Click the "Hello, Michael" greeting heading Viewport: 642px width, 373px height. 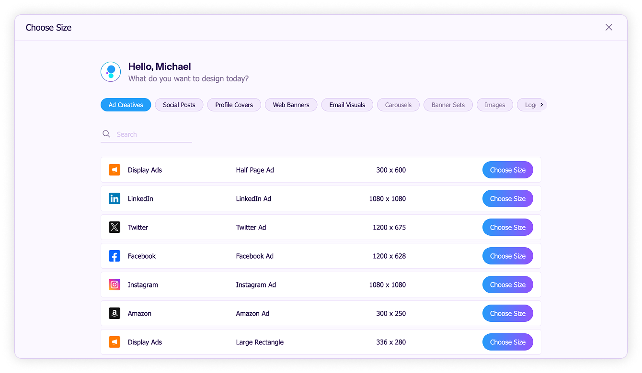coord(160,66)
